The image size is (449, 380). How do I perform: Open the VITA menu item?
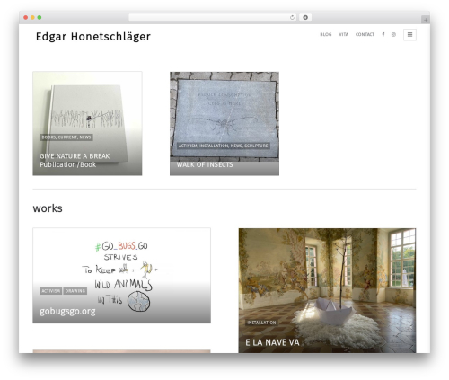(x=343, y=34)
